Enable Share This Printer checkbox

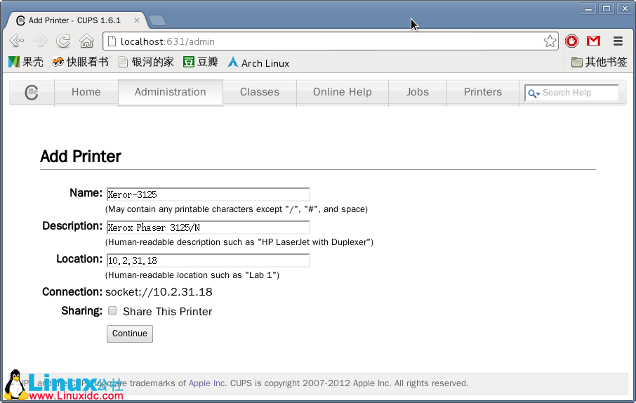pos(112,311)
